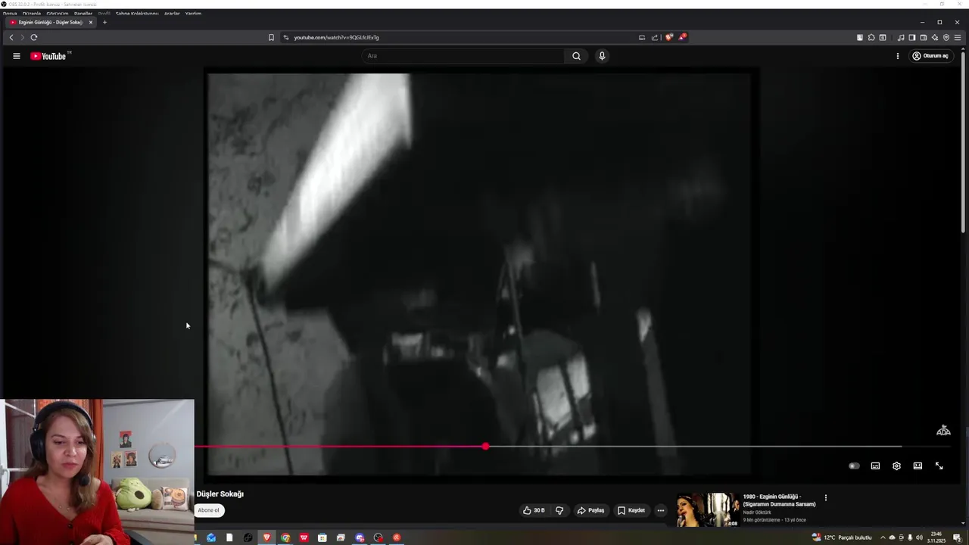
Task: Open the YouTube guide hamburger menu
Action: click(16, 56)
